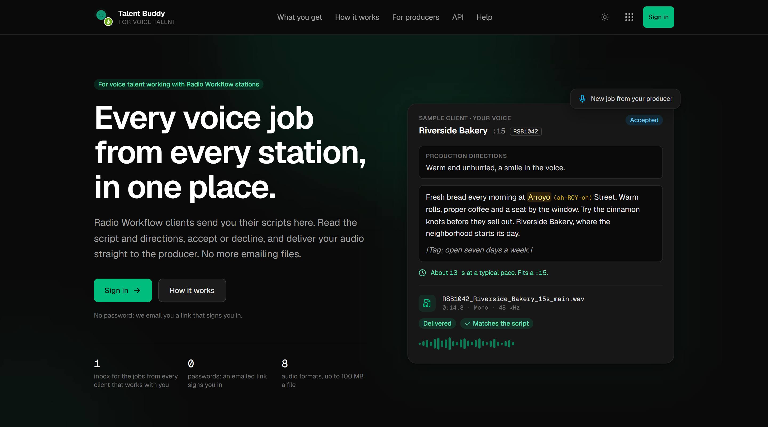
Task: Click the checkmark in Matches the script badge
Action: [467, 323]
